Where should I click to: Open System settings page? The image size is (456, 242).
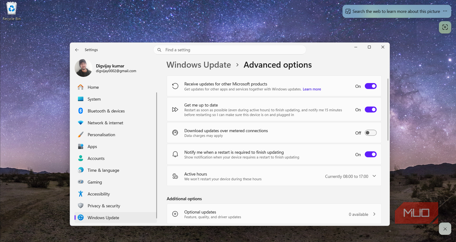[x=116, y=99]
